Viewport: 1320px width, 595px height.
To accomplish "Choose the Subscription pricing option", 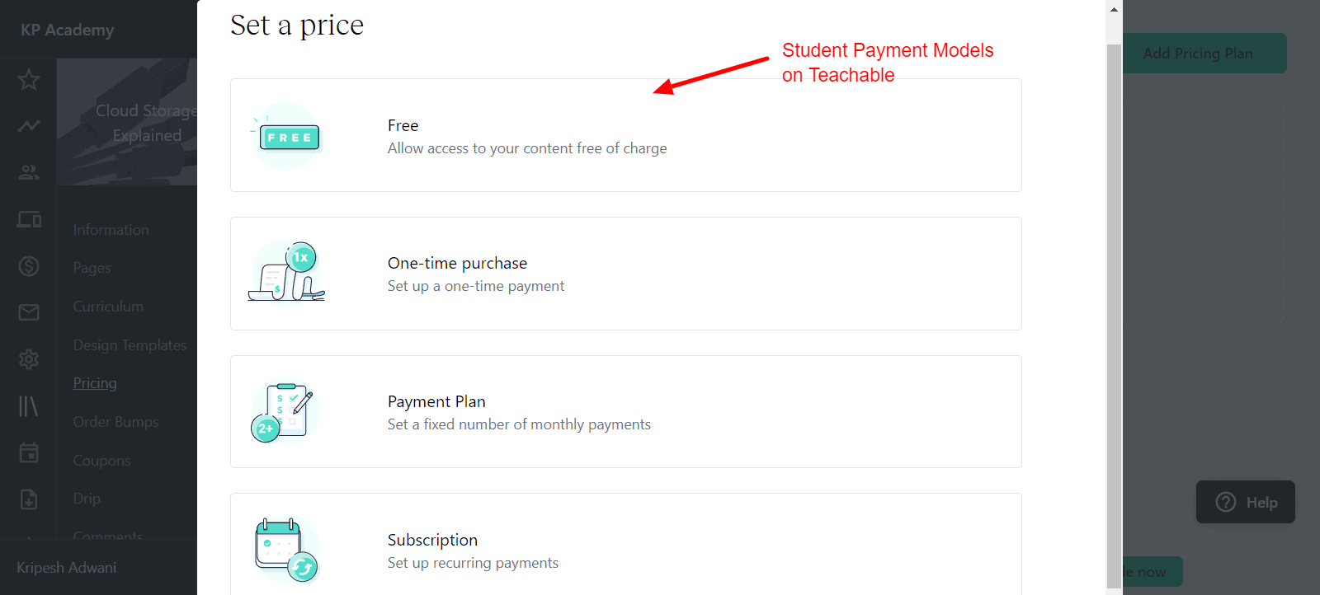I will click(x=625, y=550).
